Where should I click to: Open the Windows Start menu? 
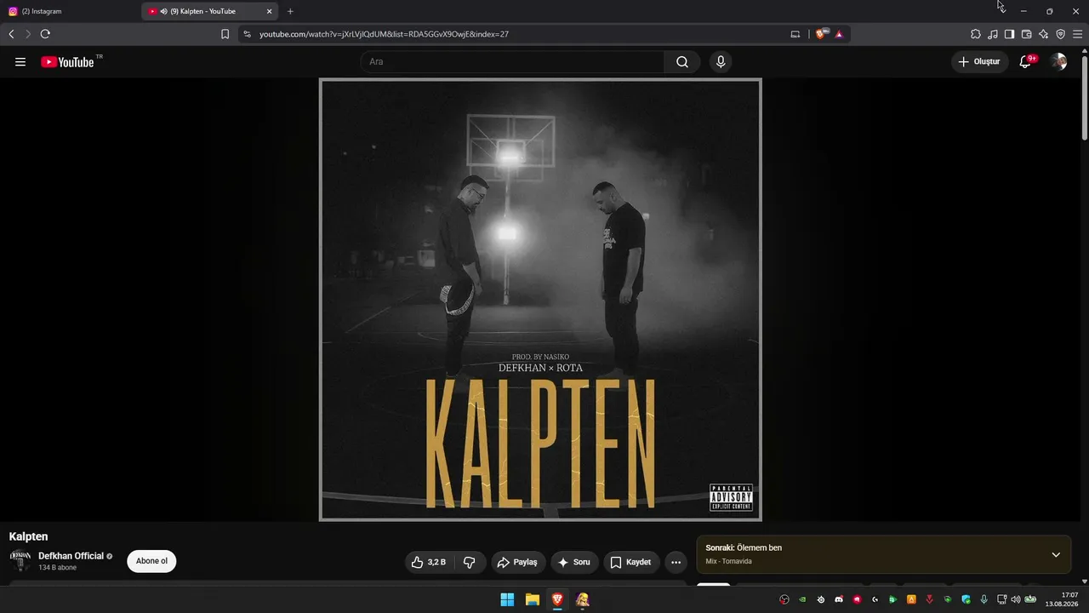[x=507, y=599]
